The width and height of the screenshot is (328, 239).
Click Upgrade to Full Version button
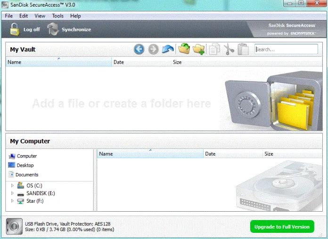(282, 227)
